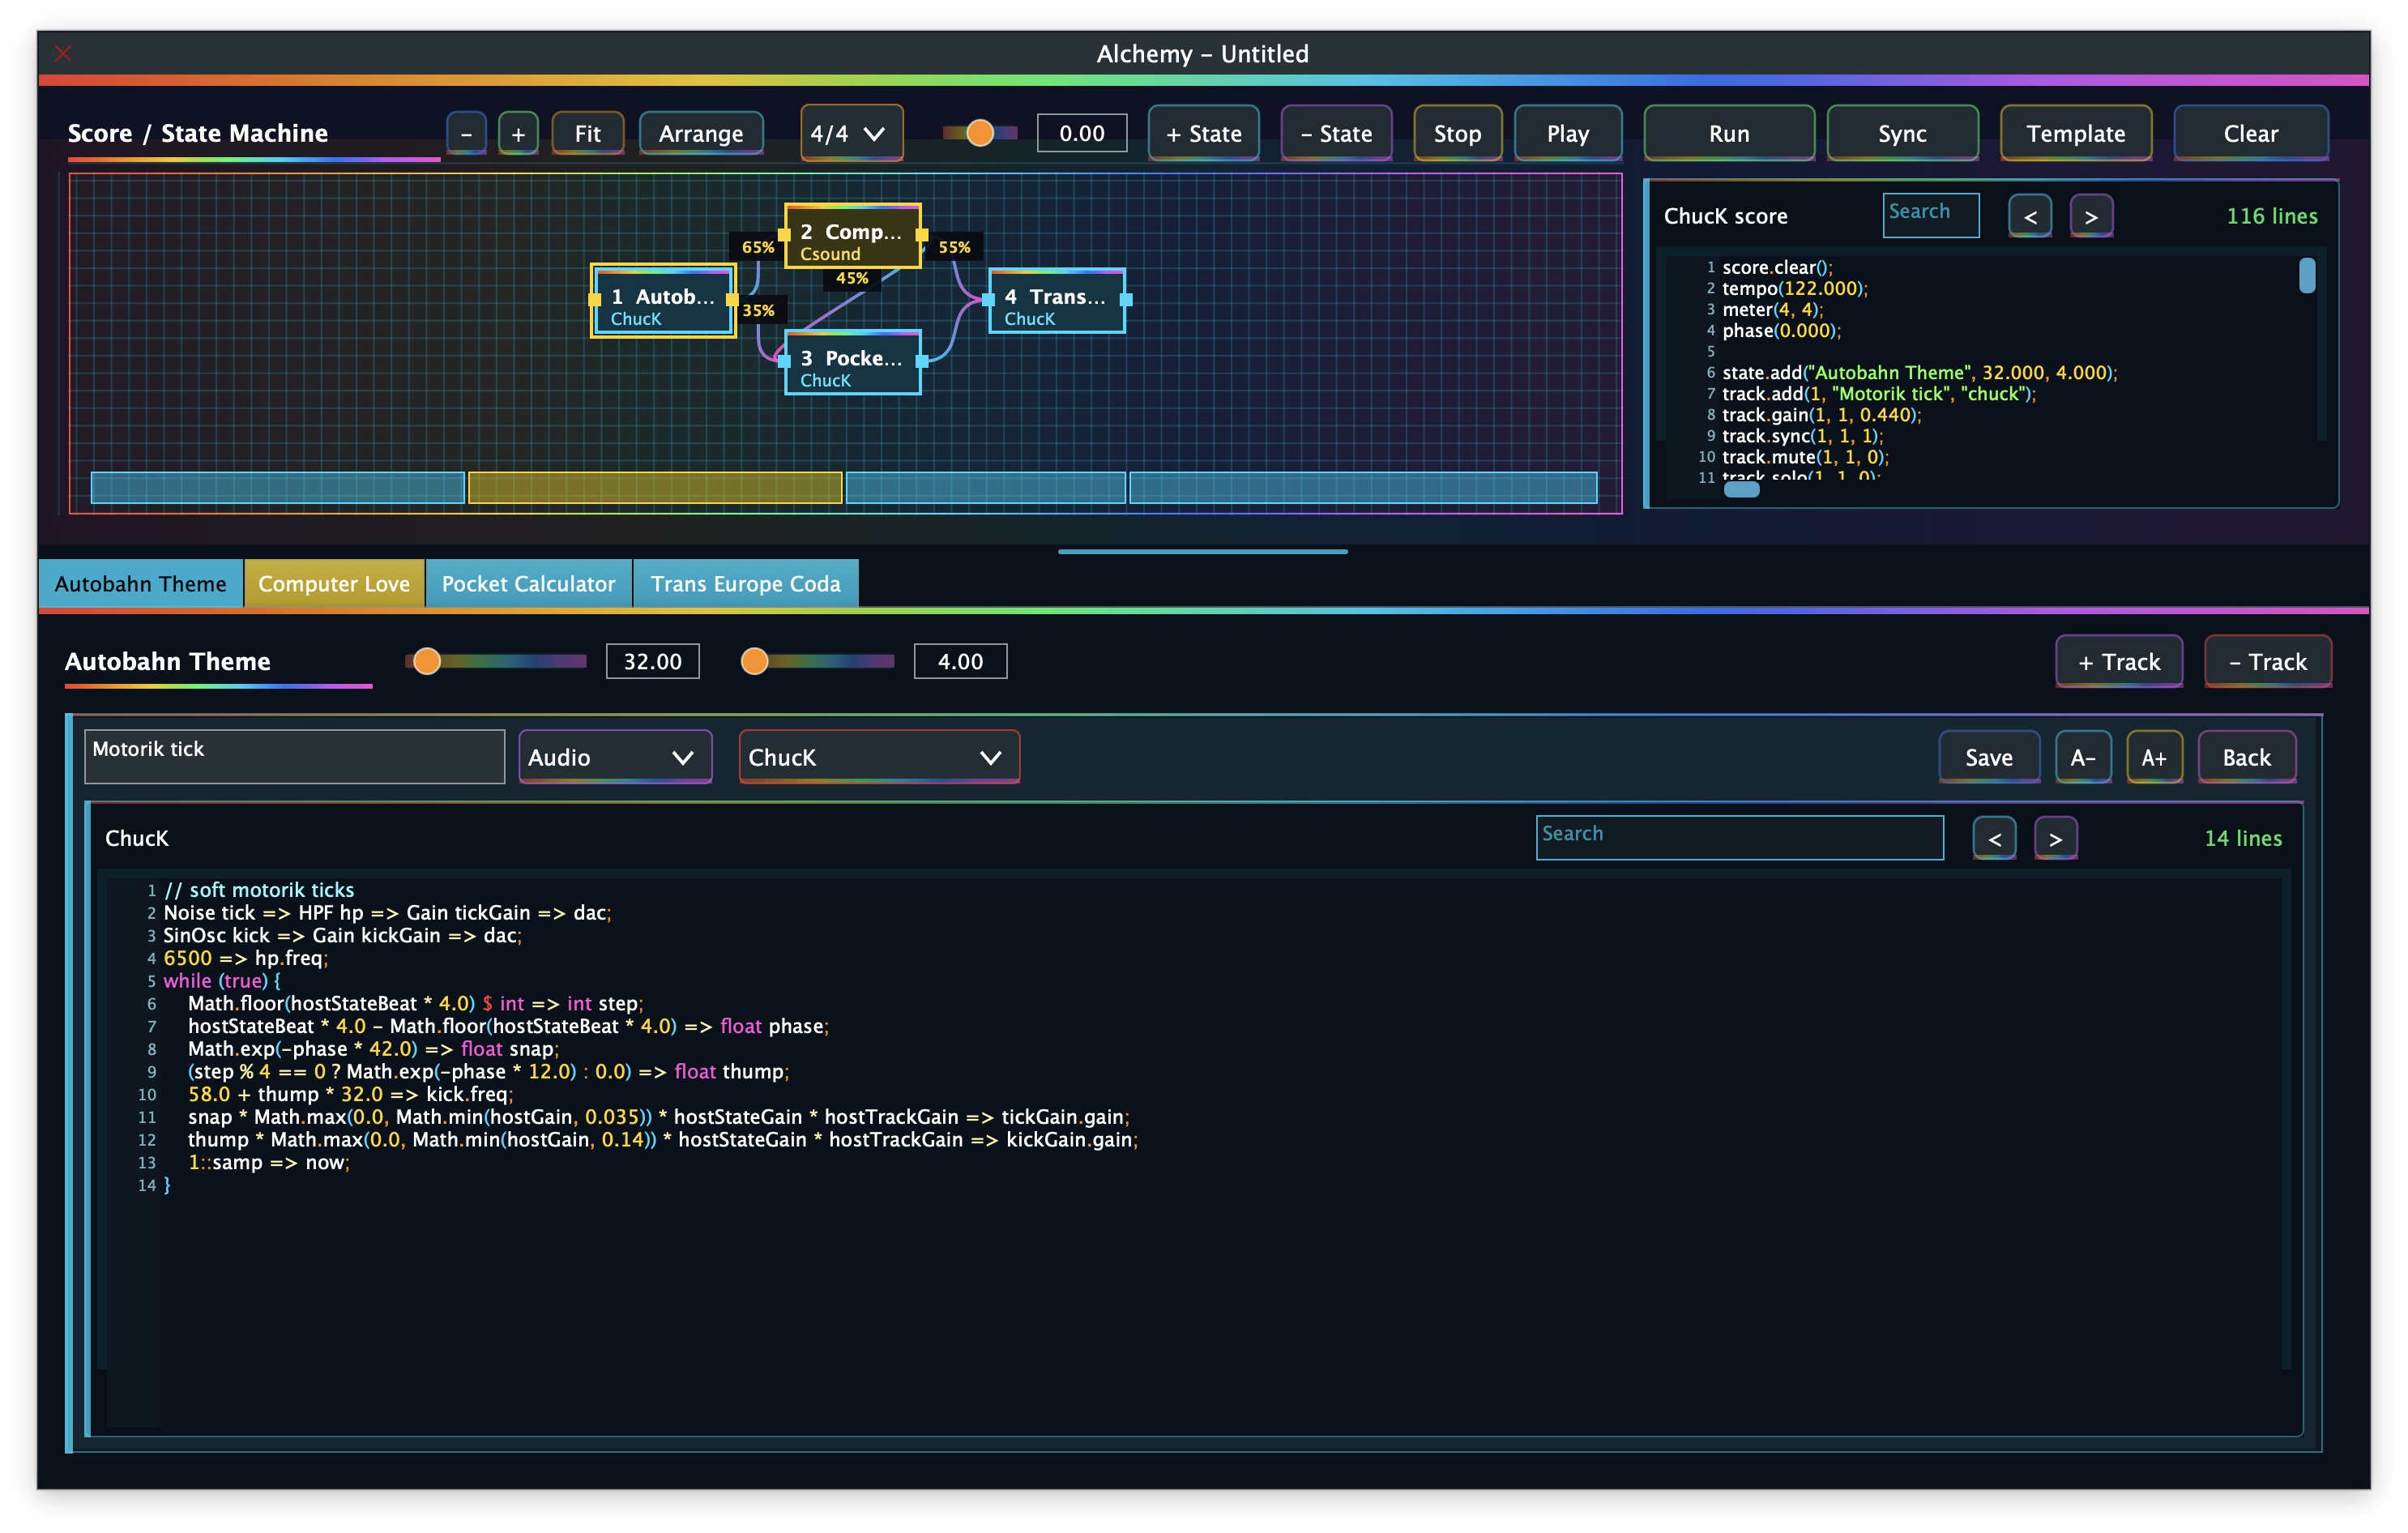This screenshot has height=1533, width=2408.
Task: Click the Motorik tick track name field
Action: coord(295,756)
